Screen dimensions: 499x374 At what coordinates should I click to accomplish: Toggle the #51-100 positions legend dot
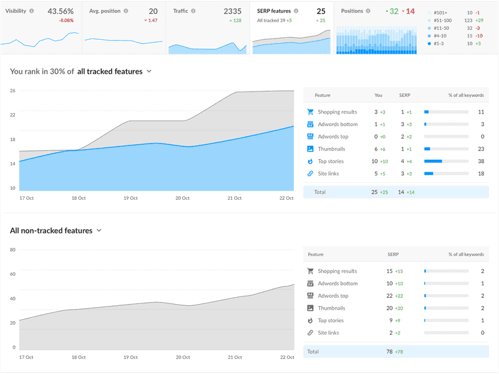click(429, 20)
